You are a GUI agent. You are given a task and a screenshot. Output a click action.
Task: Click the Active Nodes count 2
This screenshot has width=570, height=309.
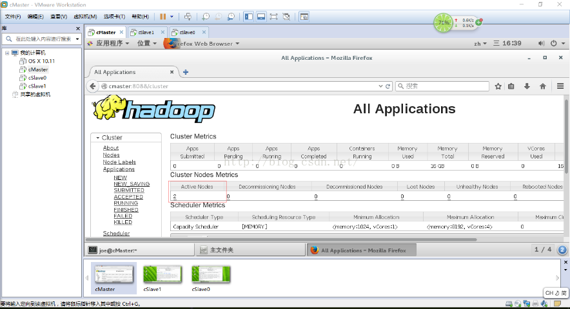(x=175, y=196)
